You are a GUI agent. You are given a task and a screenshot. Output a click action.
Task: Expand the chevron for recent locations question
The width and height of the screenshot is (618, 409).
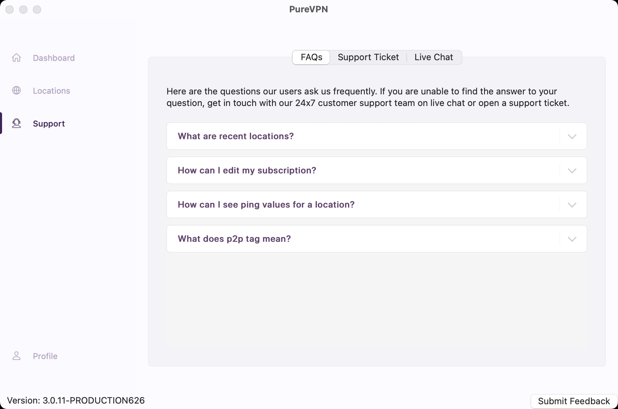pyautogui.click(x=572, y=136)
